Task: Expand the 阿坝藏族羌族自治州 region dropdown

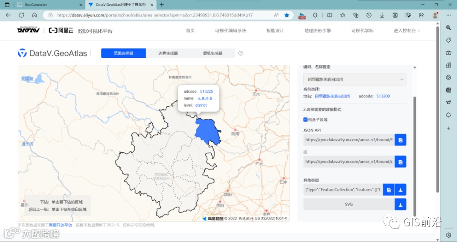Action: coord(355,79)
